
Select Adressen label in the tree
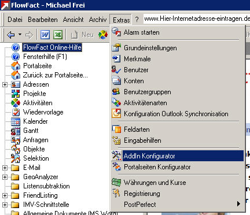36,84
